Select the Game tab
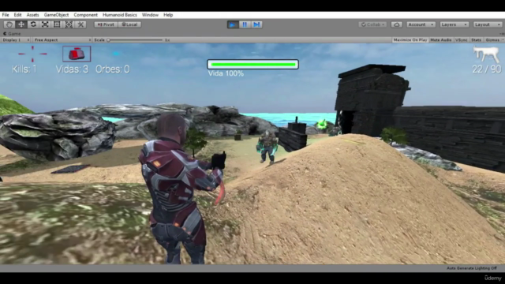 (12, 33)
